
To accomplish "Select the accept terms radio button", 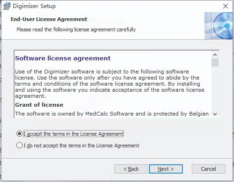I will 19,134.
